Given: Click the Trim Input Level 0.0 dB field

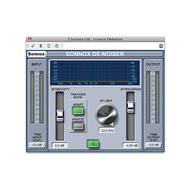Looking at the screenshot, I should [37, 145].
